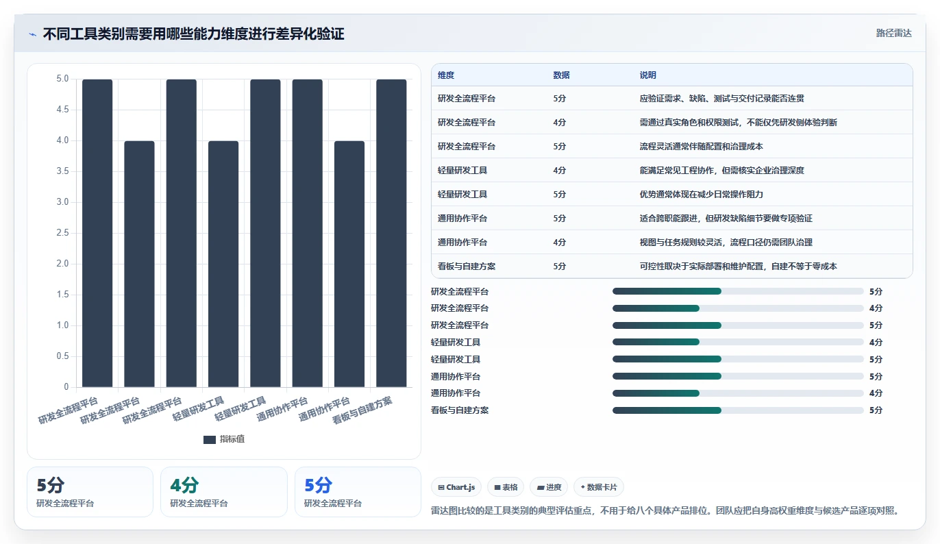940x544 pixels.
Task: Click the 2.5 label on the y-axis
Action: pyautogui.click(x=62, y=233)
